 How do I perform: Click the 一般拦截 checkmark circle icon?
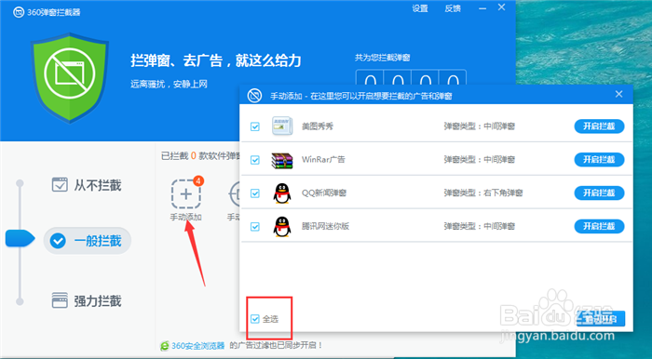point(58,241)
